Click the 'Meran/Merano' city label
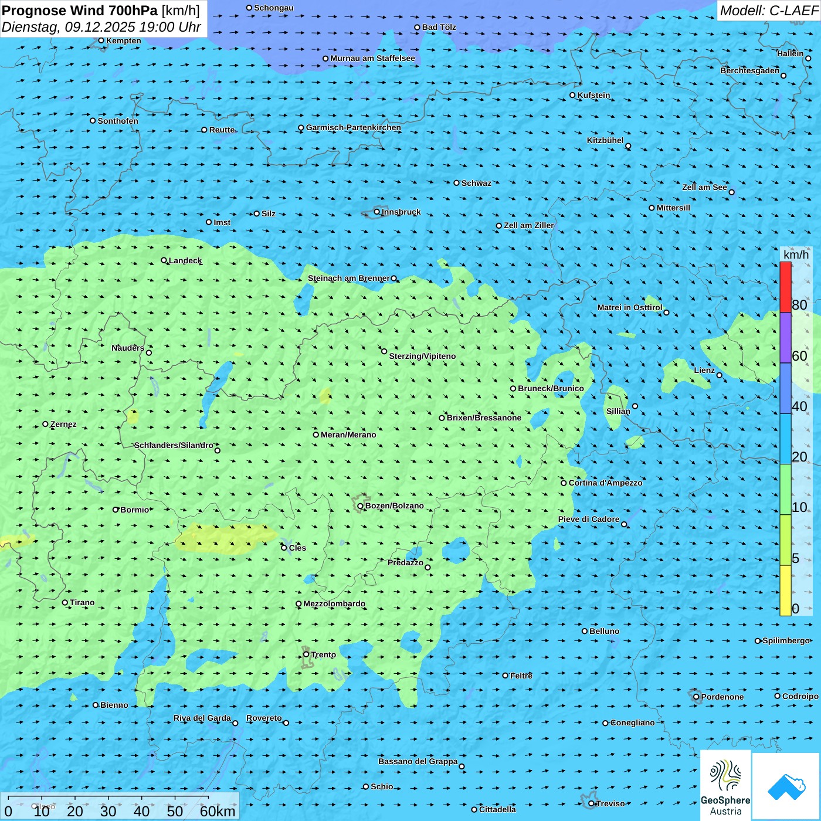This screenshot has height=821, width=821. click(x=348, y=435)
